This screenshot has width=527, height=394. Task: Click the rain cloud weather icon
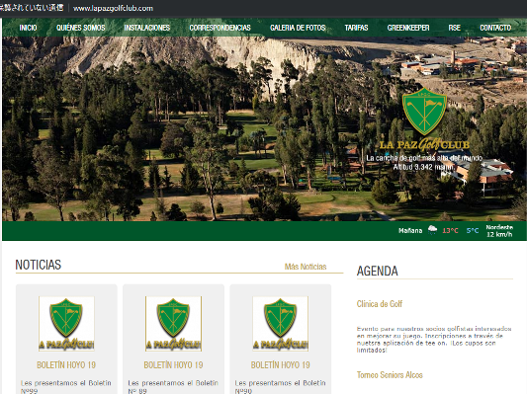click(x=432, y=230)
